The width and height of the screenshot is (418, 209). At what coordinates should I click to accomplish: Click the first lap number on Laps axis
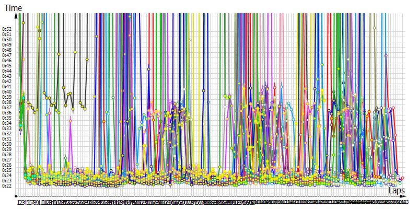point(18,202)
